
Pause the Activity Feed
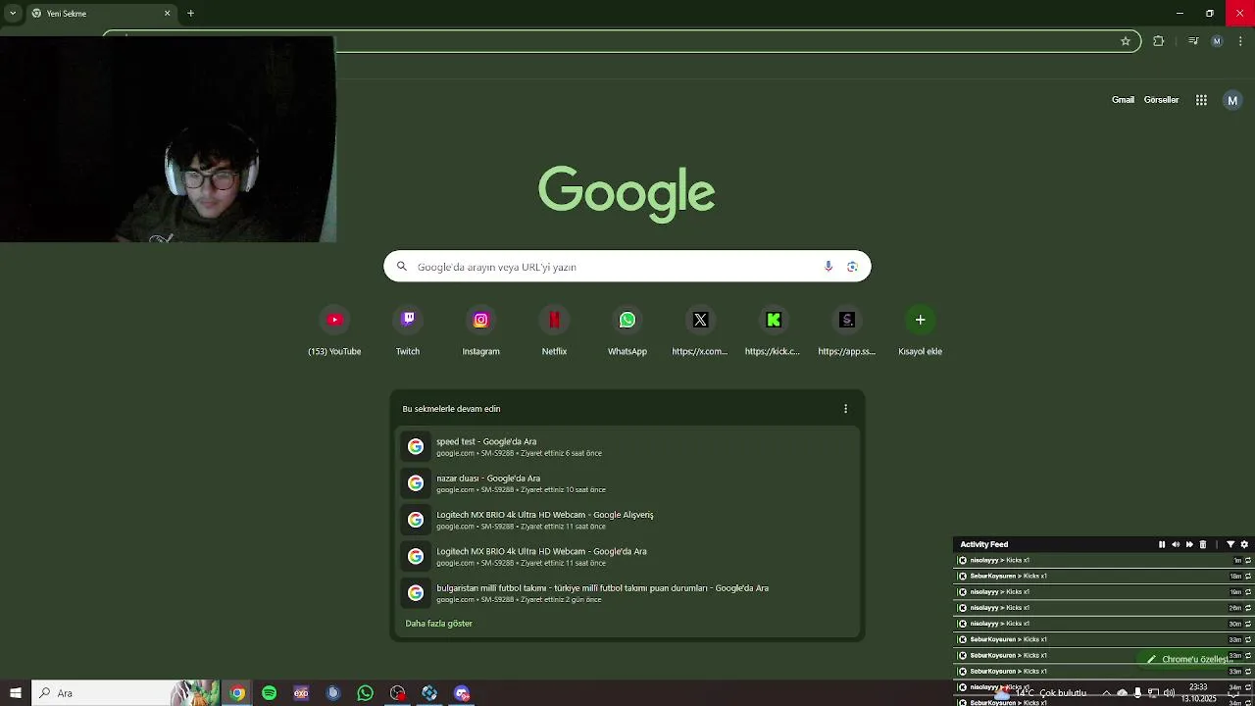1162,544
